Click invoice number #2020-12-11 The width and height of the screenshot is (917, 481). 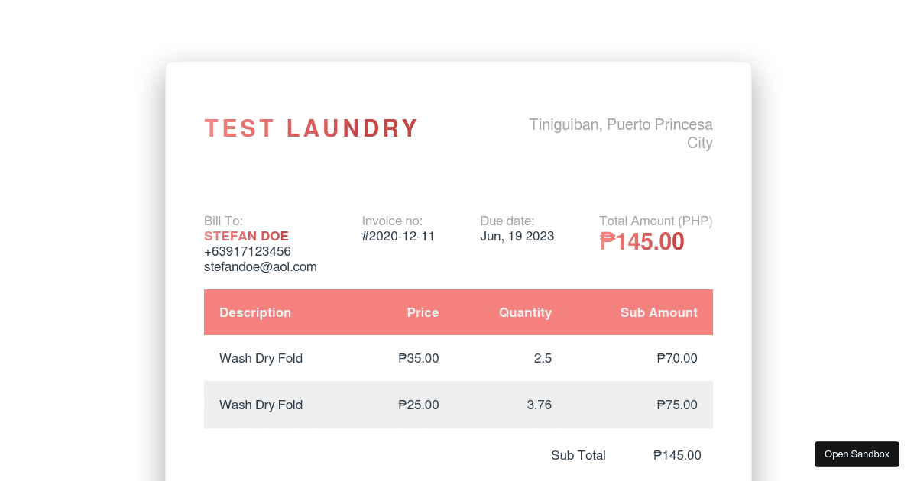pos(398,236)
